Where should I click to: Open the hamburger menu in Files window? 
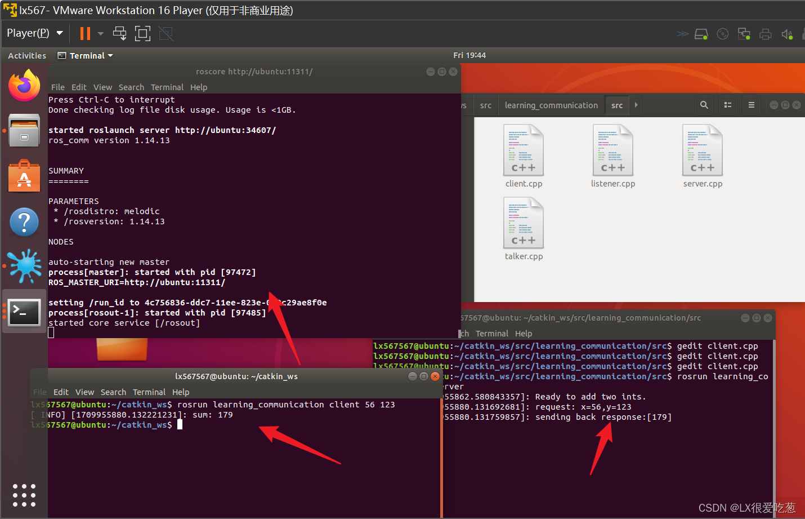(x=751, y=105)
